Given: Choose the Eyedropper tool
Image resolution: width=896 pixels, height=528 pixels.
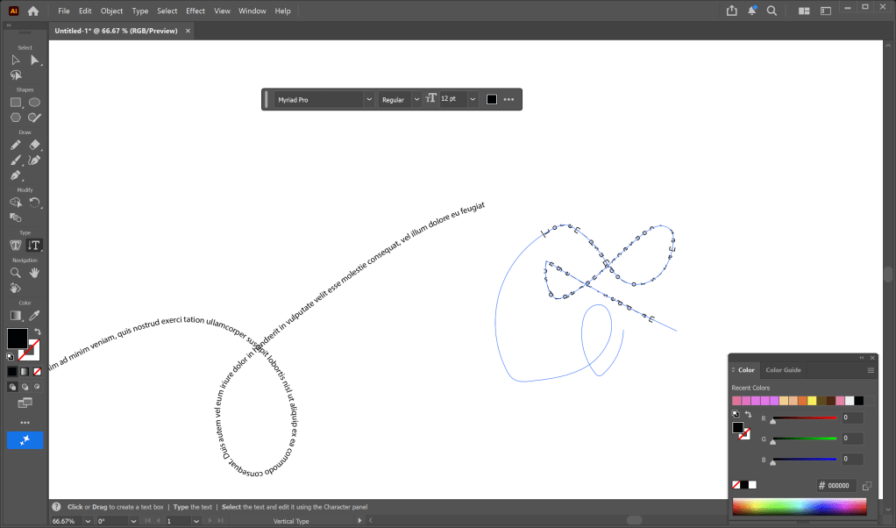Looking at the screenshot, I should [34, 315].
